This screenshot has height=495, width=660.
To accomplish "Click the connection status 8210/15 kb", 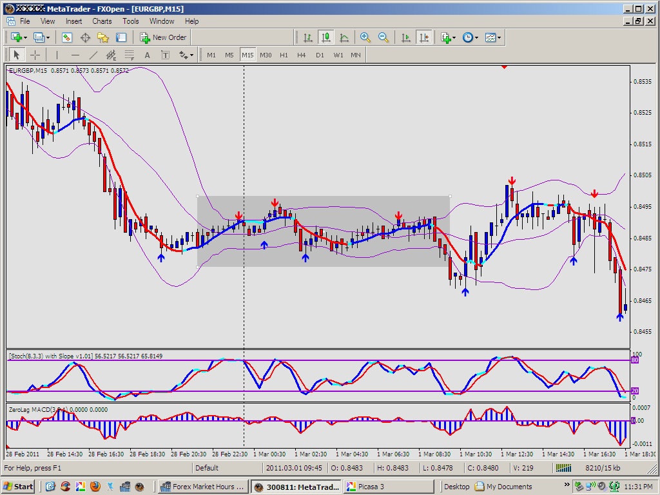I will (x=603, y=468).
